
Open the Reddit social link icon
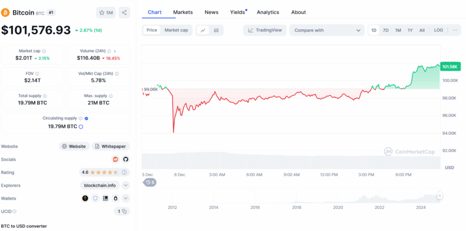(115, 159)
